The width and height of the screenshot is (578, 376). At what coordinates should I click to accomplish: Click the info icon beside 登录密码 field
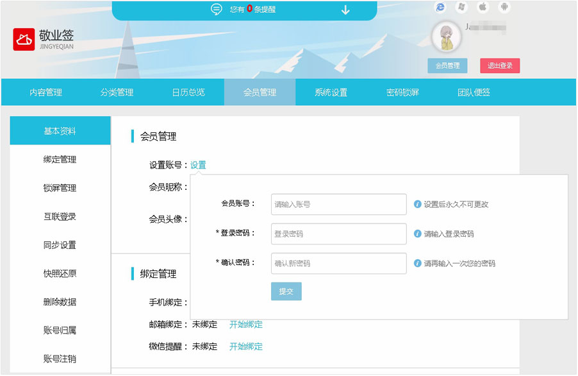[417, 234]
